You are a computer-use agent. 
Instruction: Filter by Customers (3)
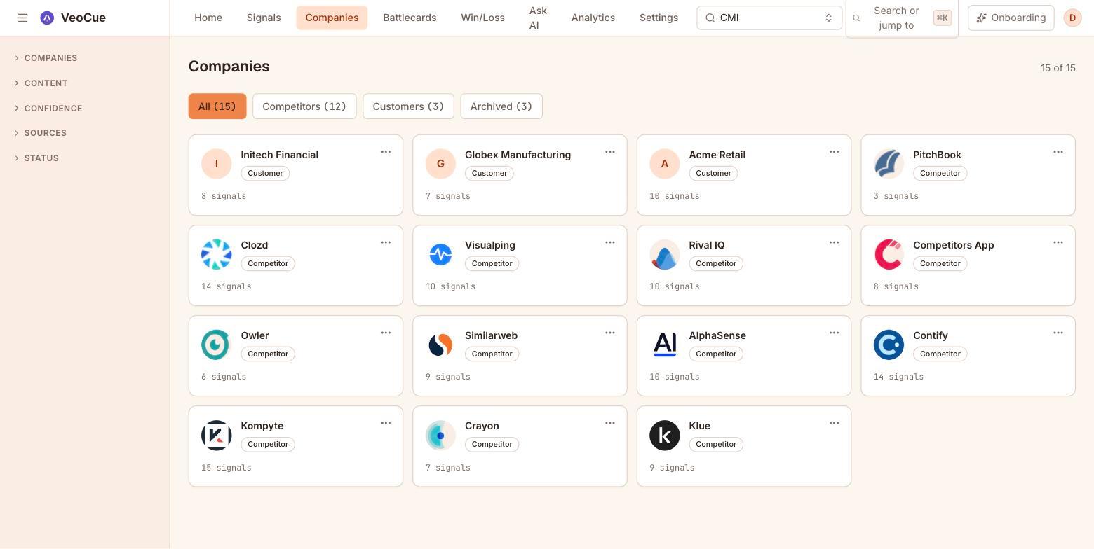click(408, 106)
